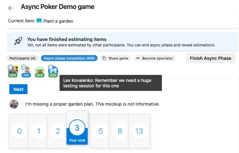Viewport: 239px width, 153px height.
Task: Select the 8 point card
Action: click(x=120, y=131)
